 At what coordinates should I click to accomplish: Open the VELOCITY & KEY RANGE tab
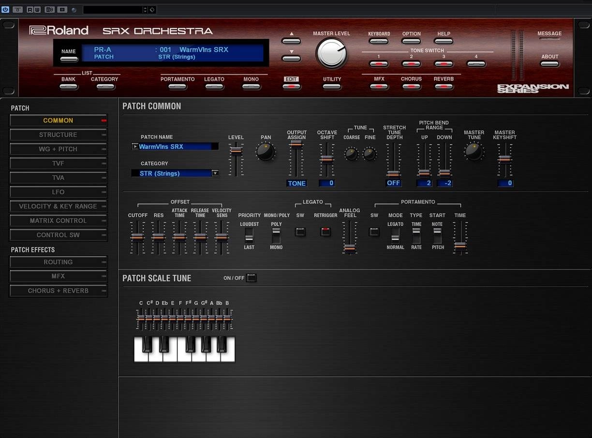pyautogui.click(x=58, y=206)
